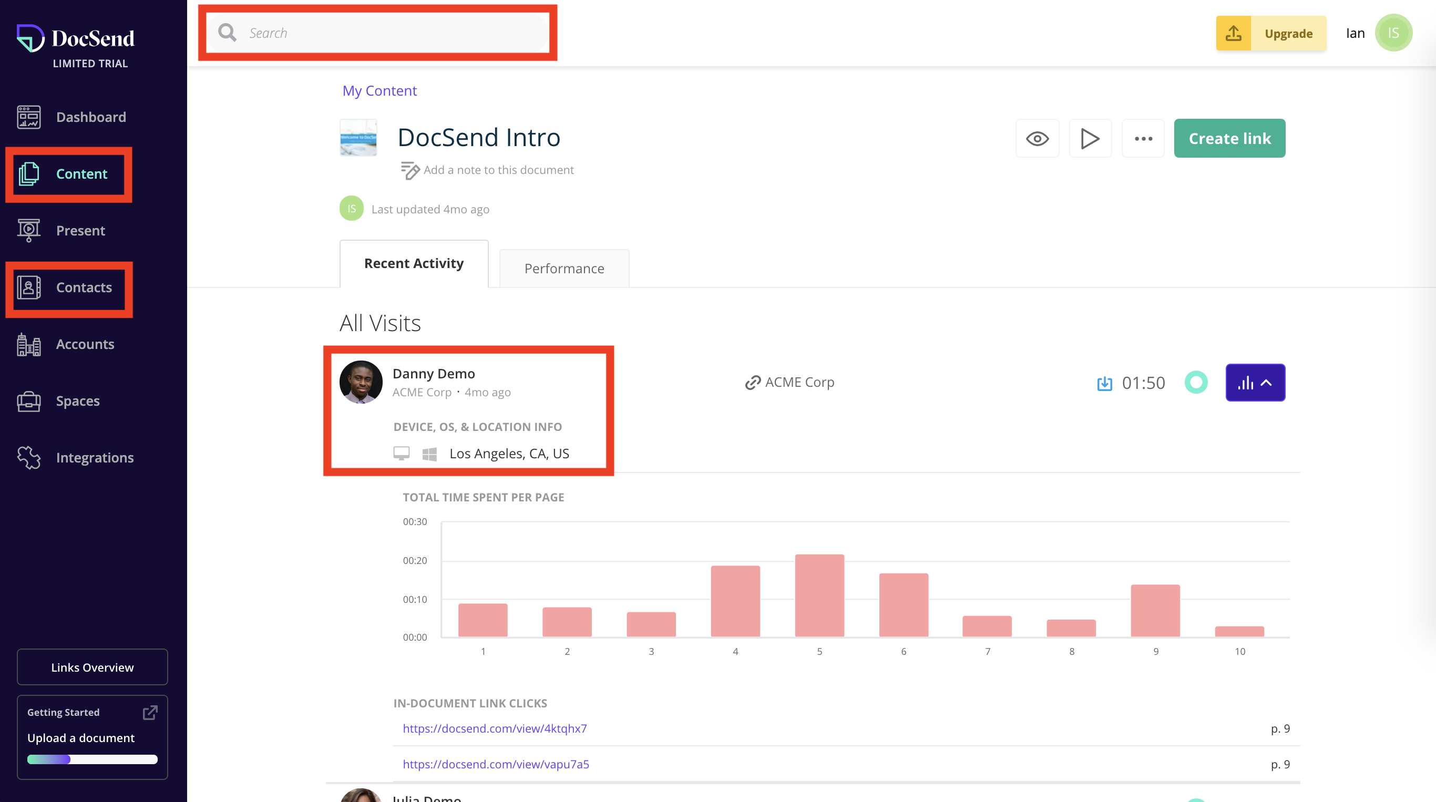Click the Integrations puzzle icon
This screenshot has width=1436, height=802.
28,458
